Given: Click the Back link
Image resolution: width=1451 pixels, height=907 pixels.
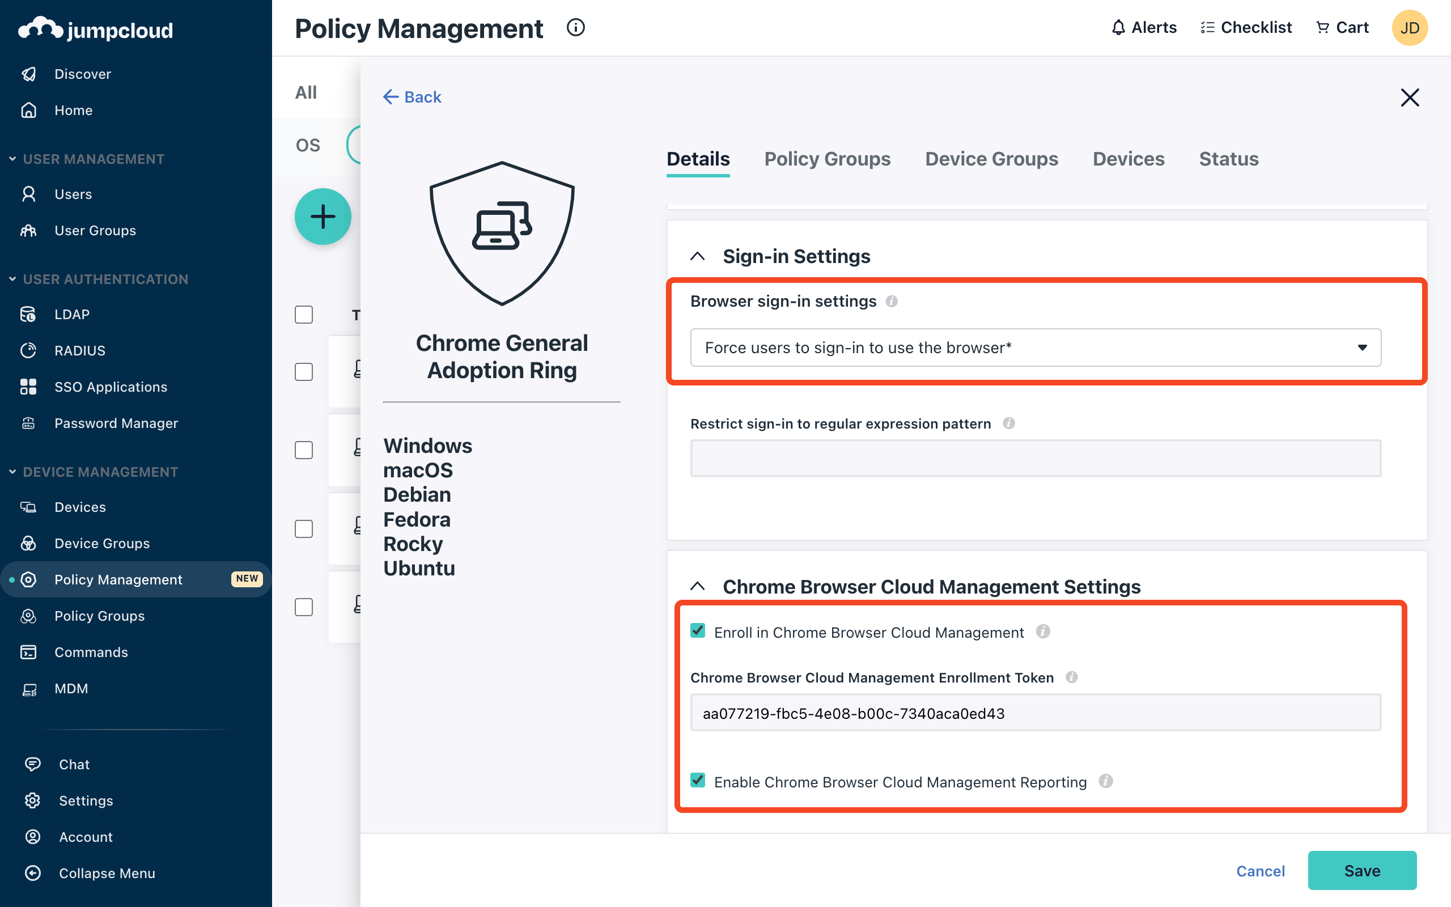Looking at the screenshot, I should 413,96.
